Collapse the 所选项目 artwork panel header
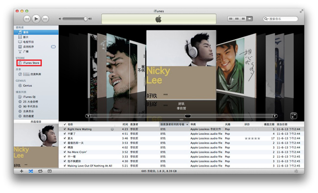This screenshot has height=193, width=318. [x=36, y=122]
